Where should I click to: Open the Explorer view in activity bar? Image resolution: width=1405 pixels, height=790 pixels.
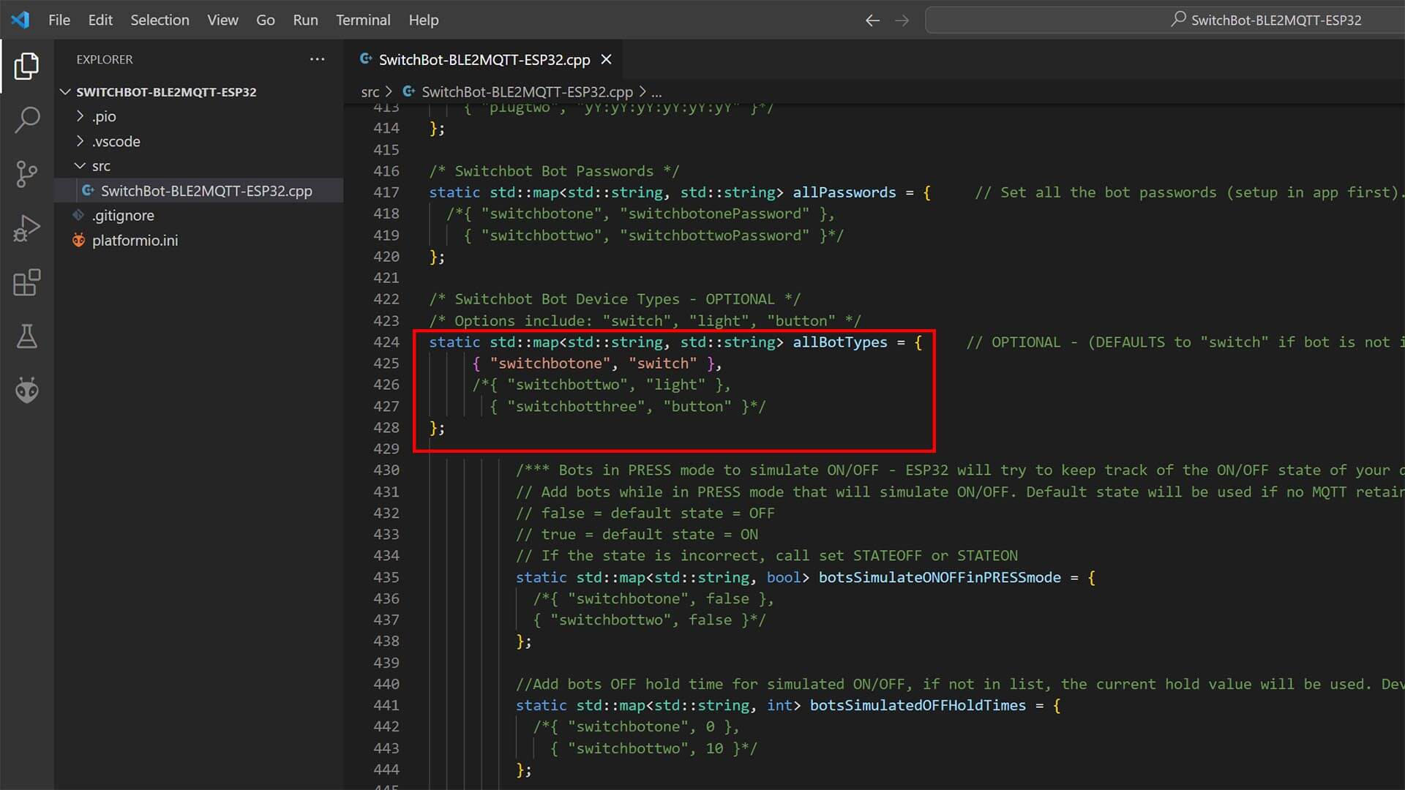click(26, 67)
